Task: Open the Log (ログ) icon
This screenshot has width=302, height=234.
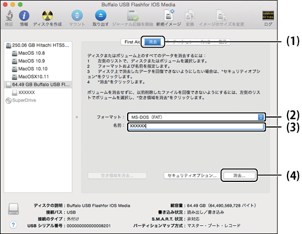Action: point(268,16)
